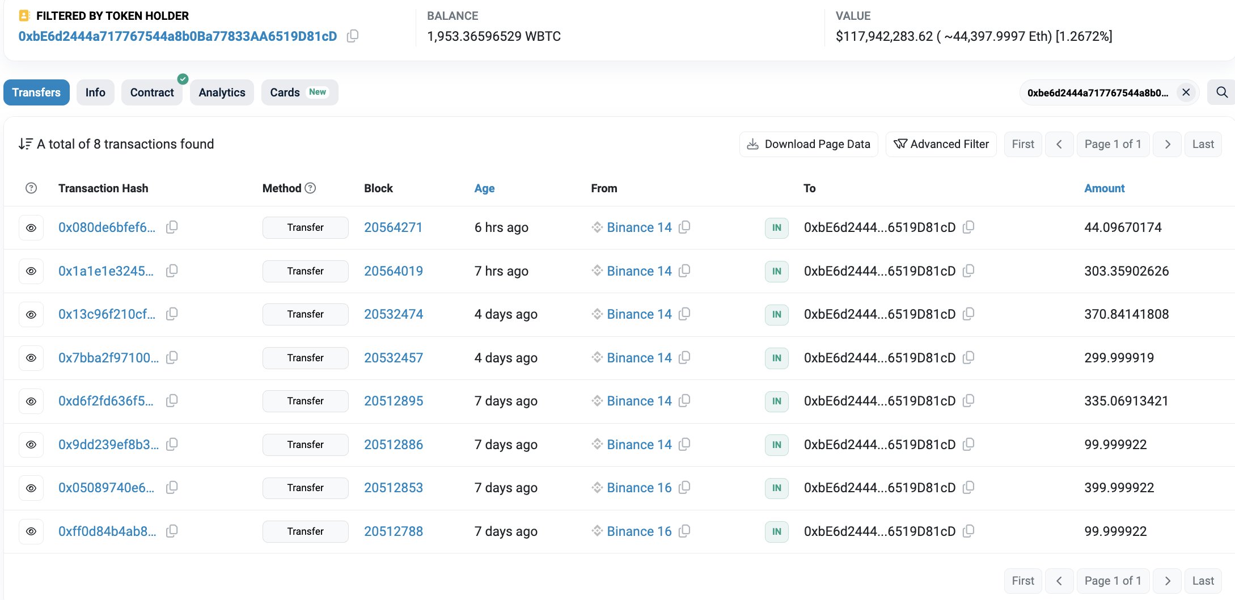This screenshot has height=600, width=1235.
Task: Click the bottom Last page button
Action: (1203, 581)
